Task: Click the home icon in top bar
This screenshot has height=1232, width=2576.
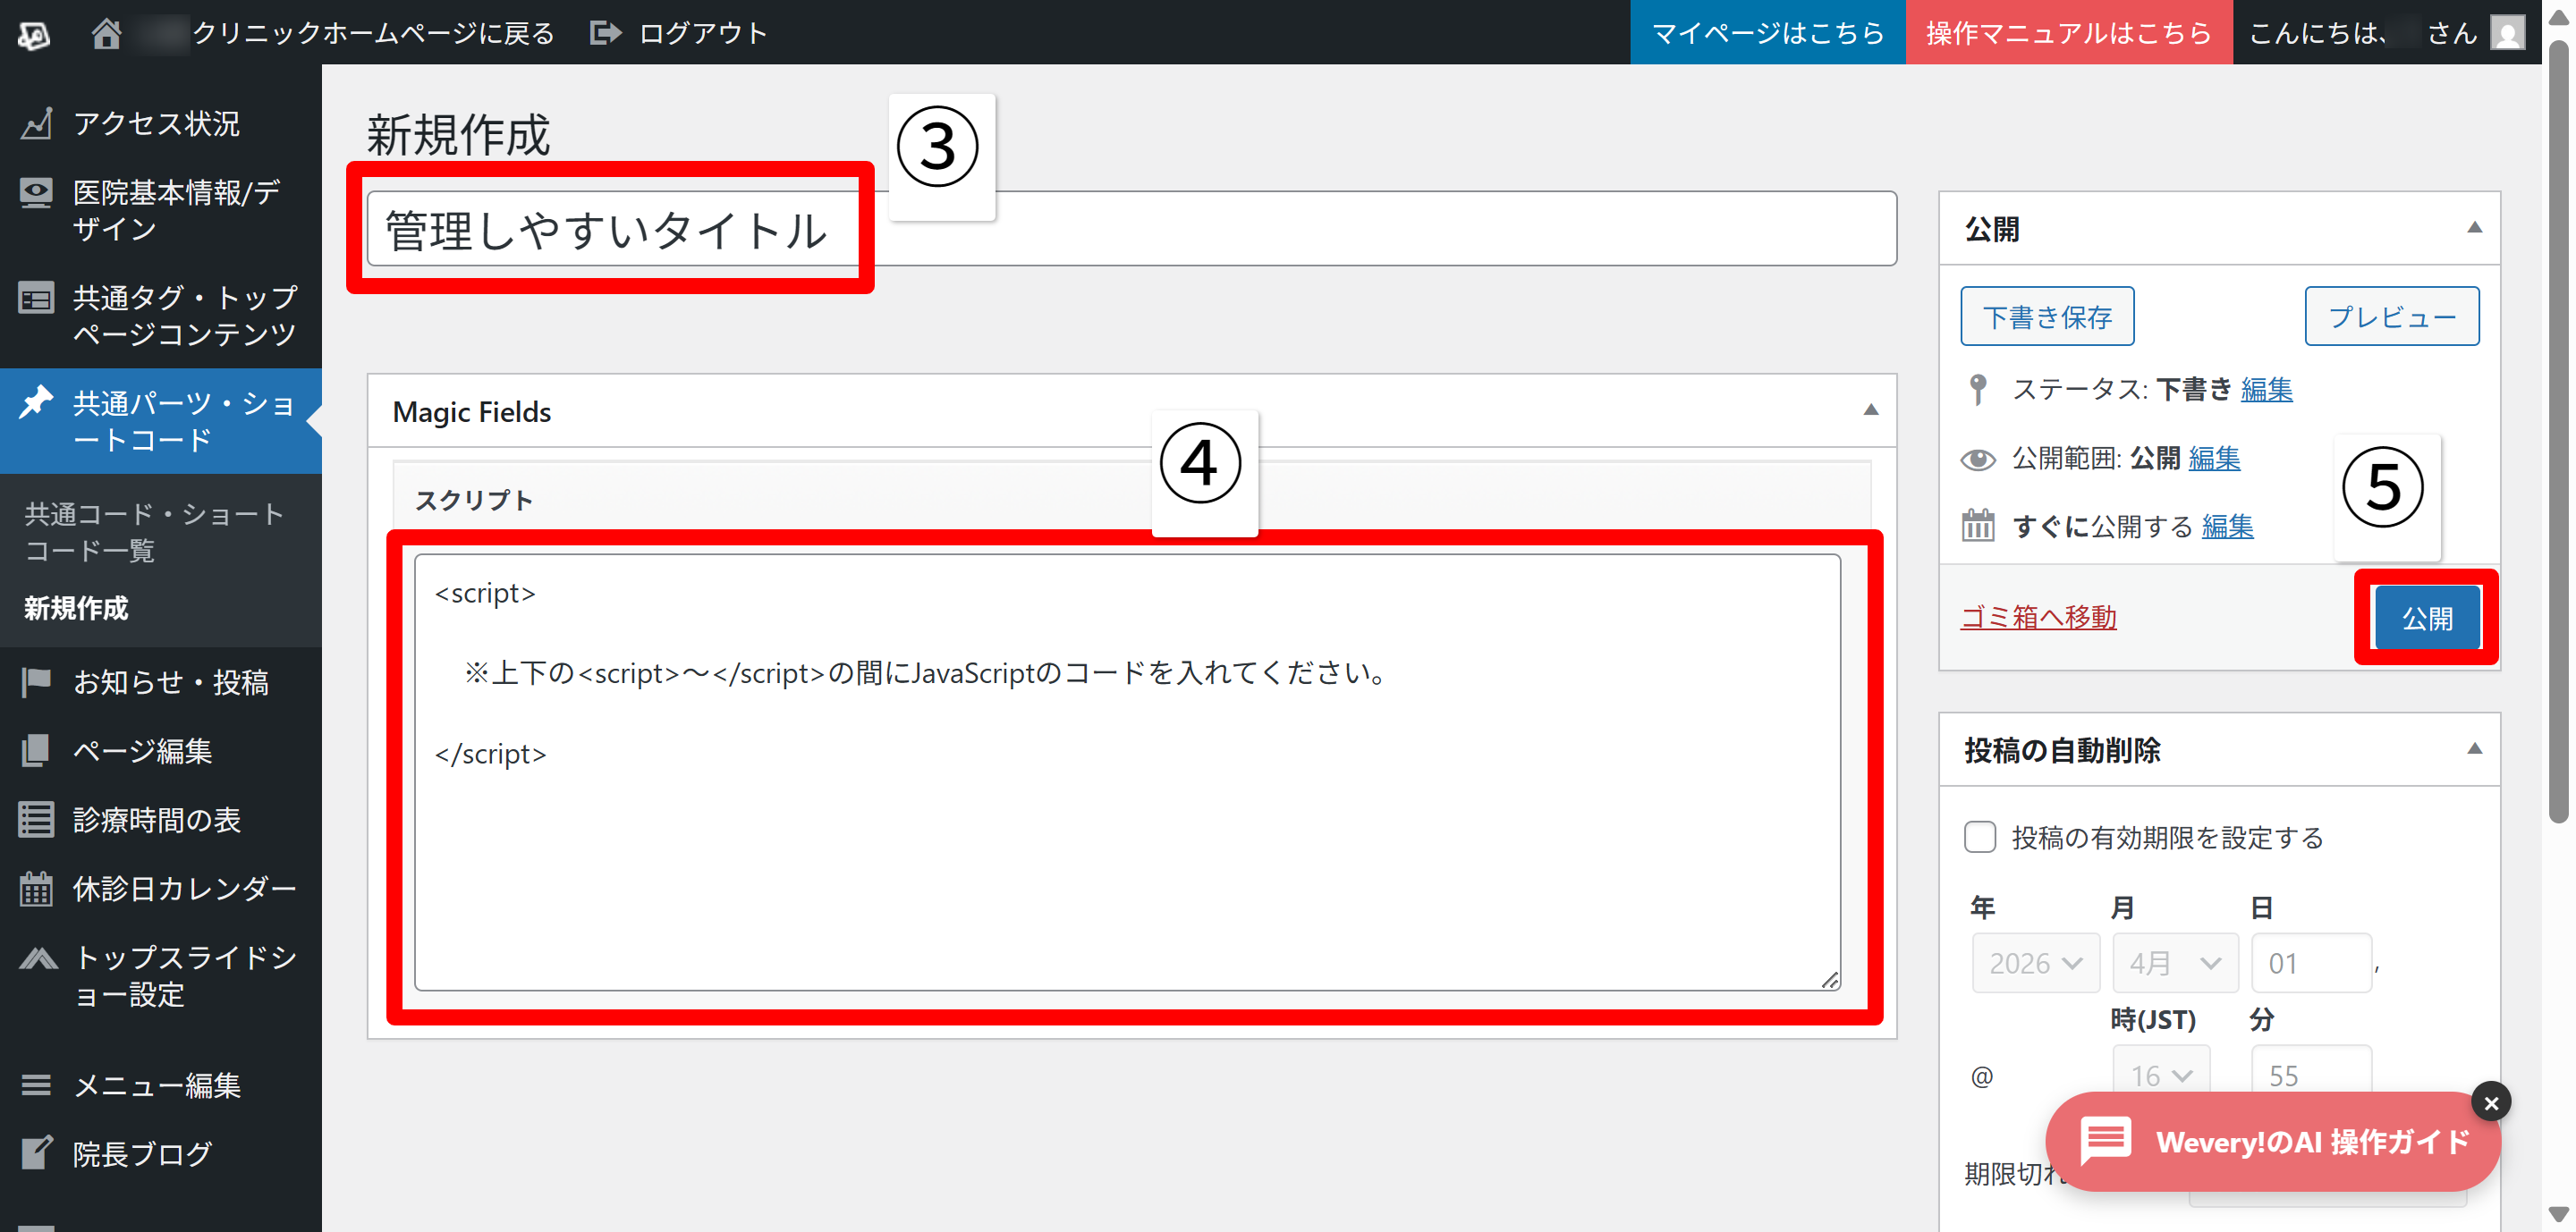Action: click(x=107, y=33)
